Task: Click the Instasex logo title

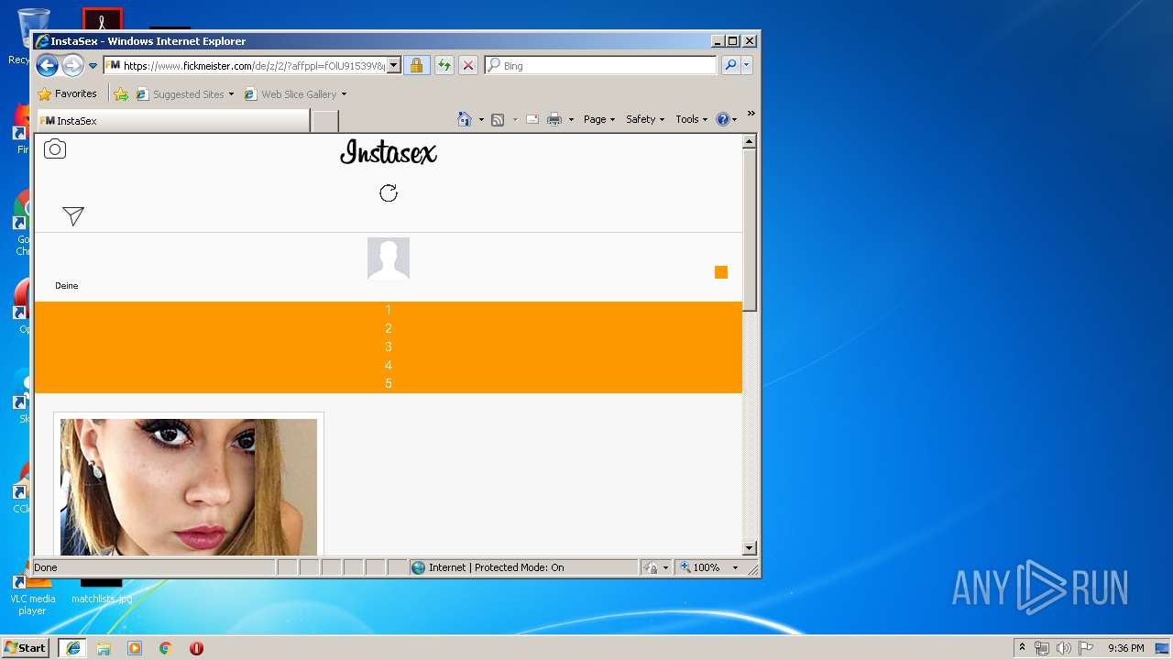Action: point(389,152)
